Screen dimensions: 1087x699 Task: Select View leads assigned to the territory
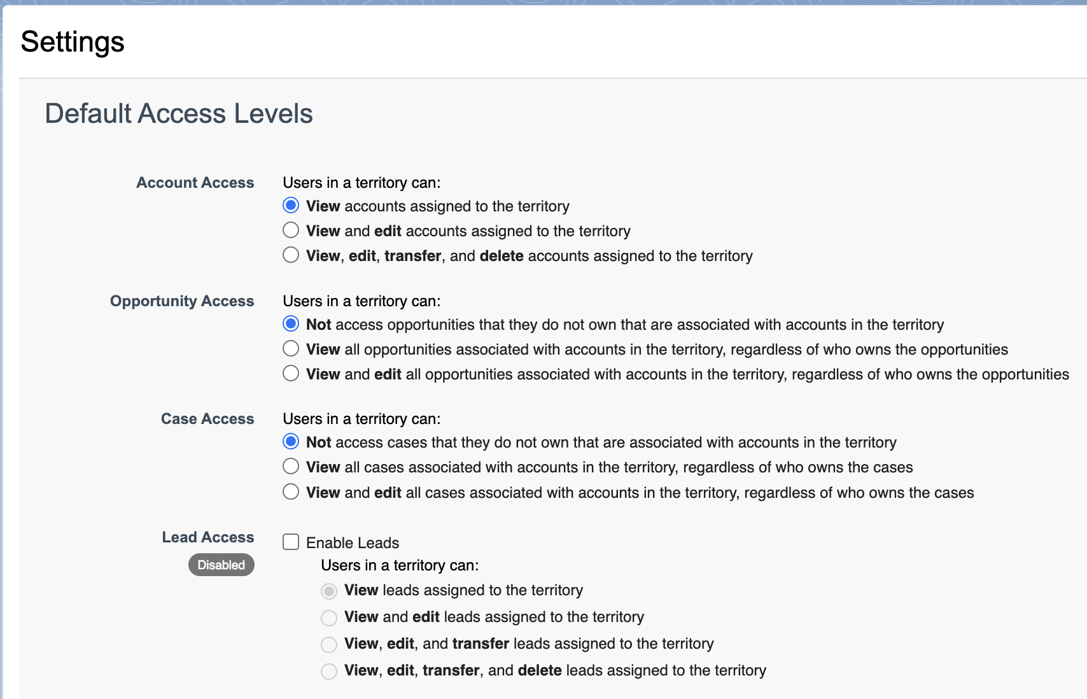(x=329, y=591)
